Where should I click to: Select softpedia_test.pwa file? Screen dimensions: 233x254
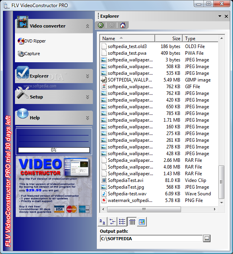[x=127, y=53]
